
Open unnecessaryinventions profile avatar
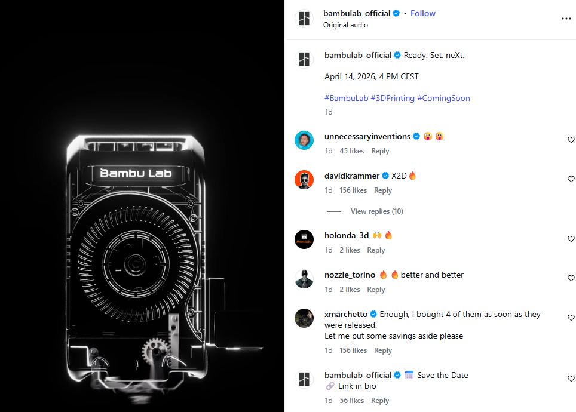click(x=304, y=140)
